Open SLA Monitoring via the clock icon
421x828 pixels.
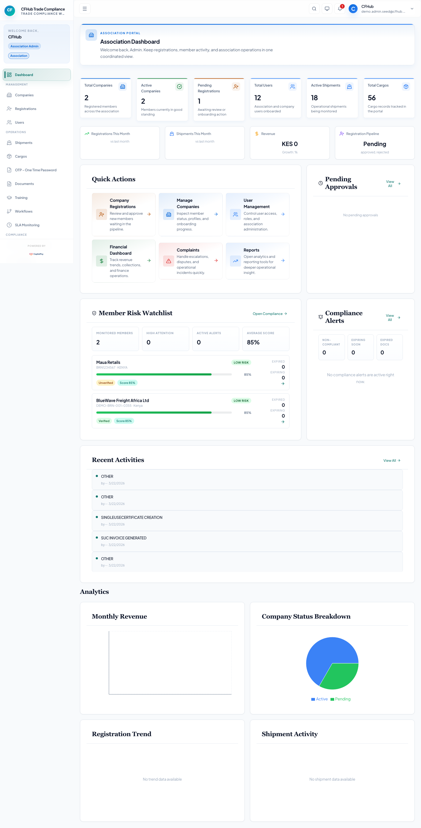point(9,225)
